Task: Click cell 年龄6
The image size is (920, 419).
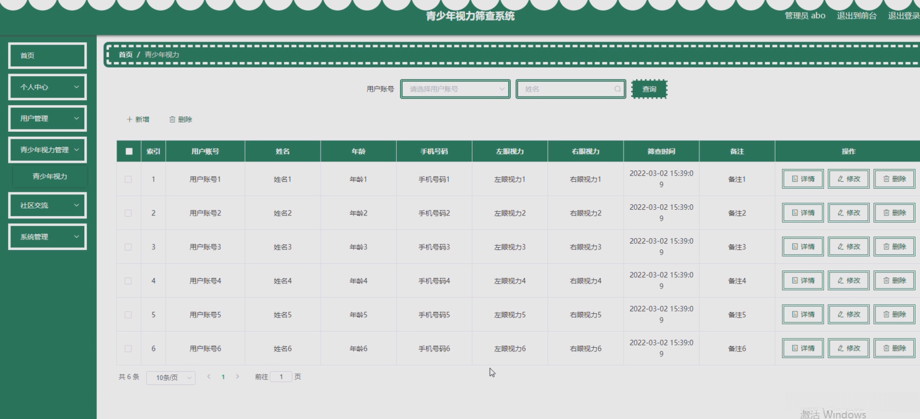Action: pyautogui.click(x=358, y=348)
